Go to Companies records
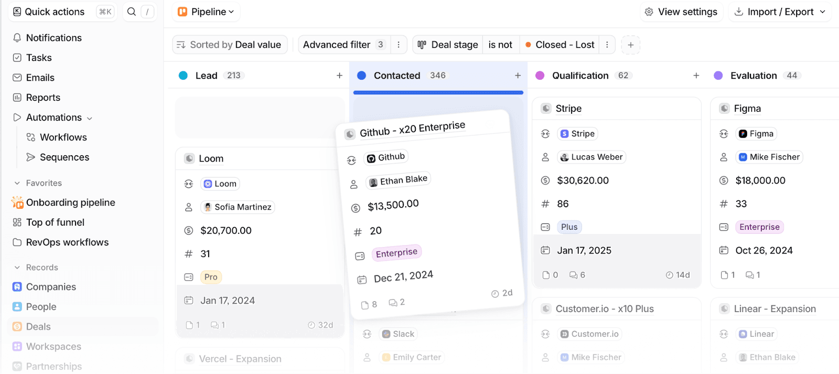 coord(50,287)
